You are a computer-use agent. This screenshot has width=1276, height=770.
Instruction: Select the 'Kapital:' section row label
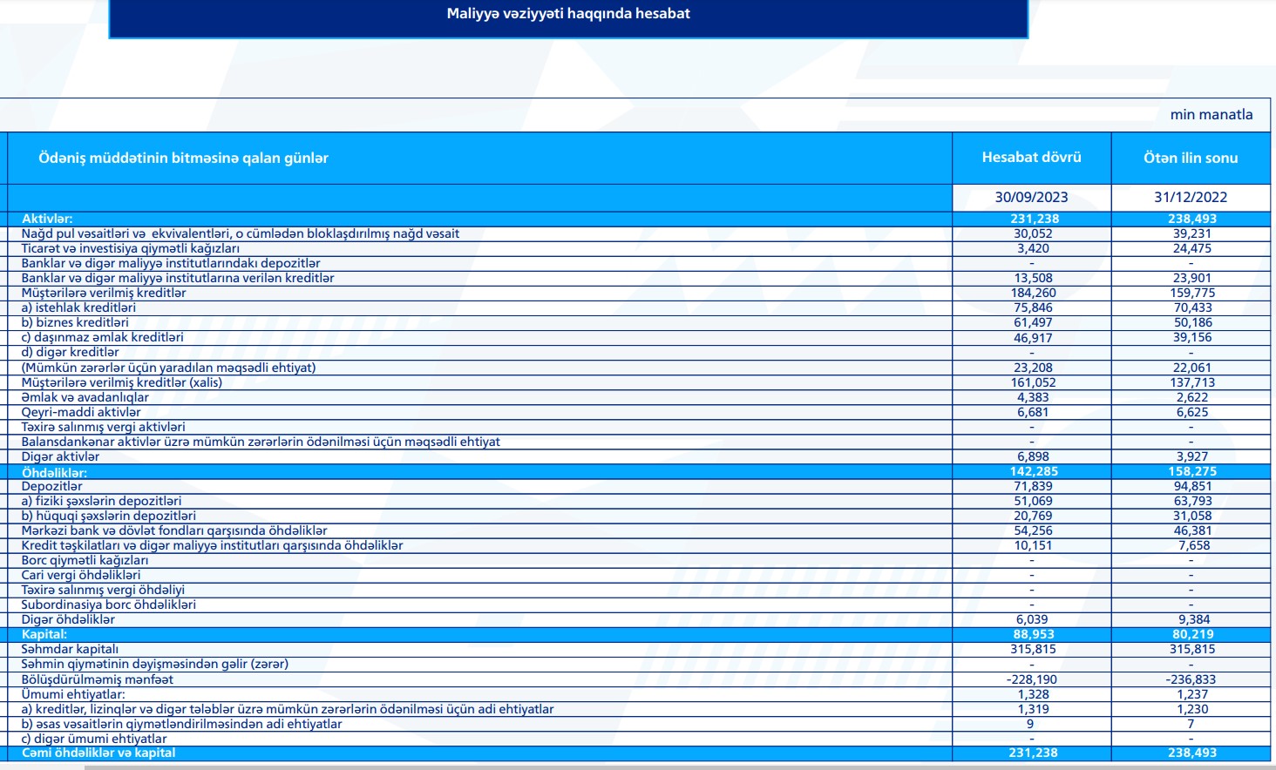pyautogui.click(x=44, y=634)
